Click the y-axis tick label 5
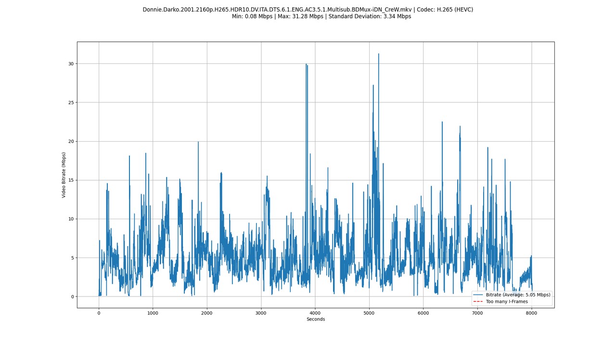Viewport: 616px width, 346px height. tap(72, 258)
